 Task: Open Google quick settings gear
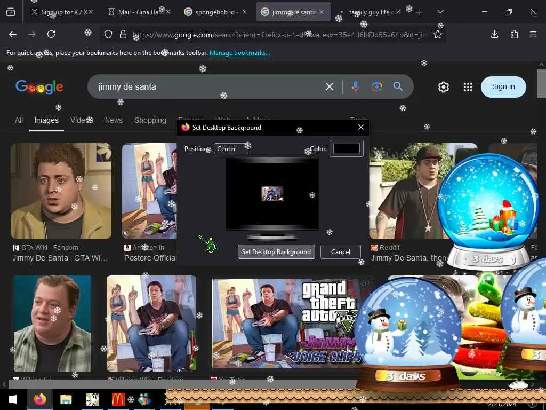pos(443,87)
